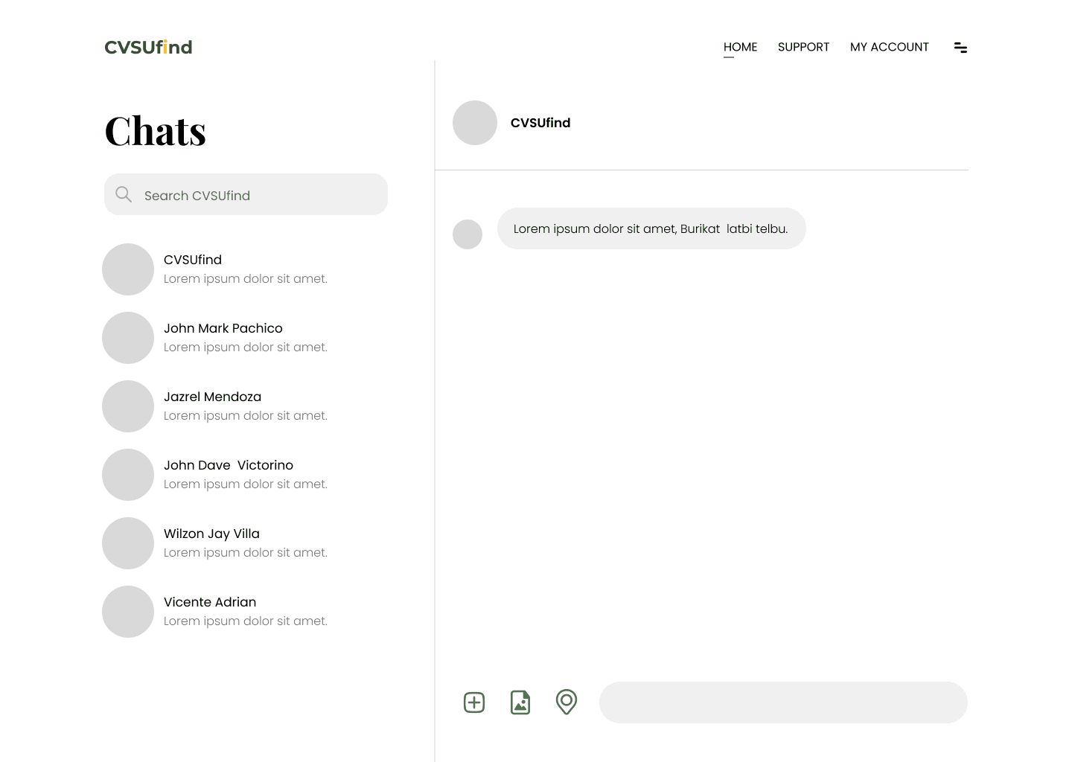Viewport: 1072px width, 762px height.
Task: Open chat with John Mark Pachico
Action: click(x=223, y=328)
